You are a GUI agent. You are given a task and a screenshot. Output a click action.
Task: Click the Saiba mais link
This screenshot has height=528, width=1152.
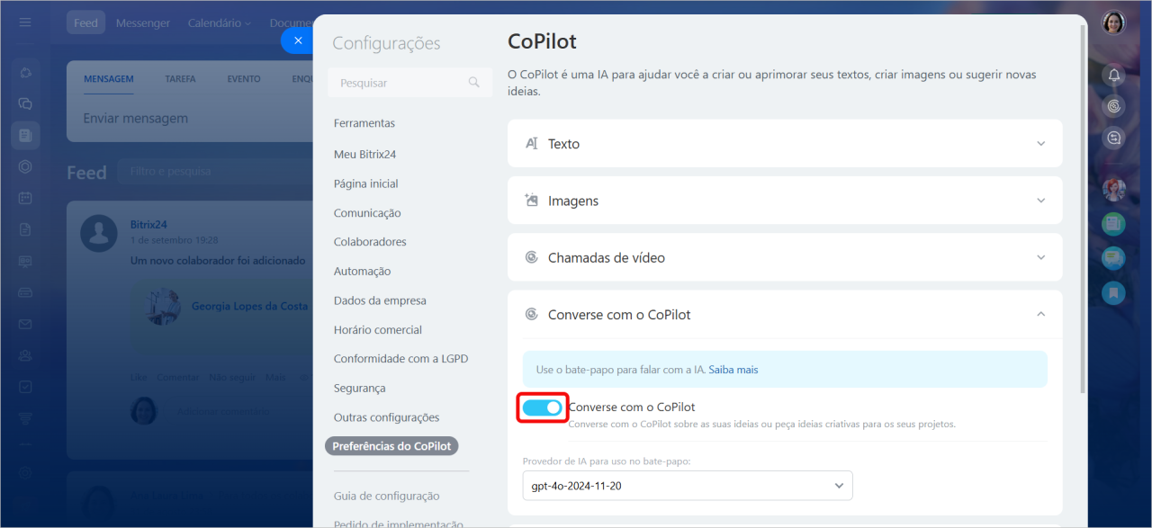tap(733, 370)
